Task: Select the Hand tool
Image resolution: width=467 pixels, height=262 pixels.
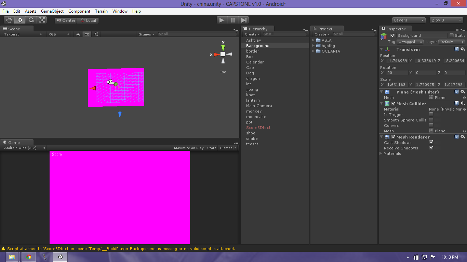Action: point(9,20)
